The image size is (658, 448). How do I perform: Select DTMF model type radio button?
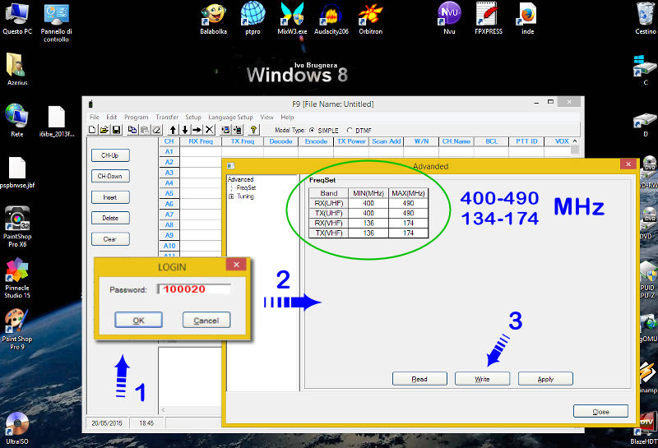click(350, 131)
